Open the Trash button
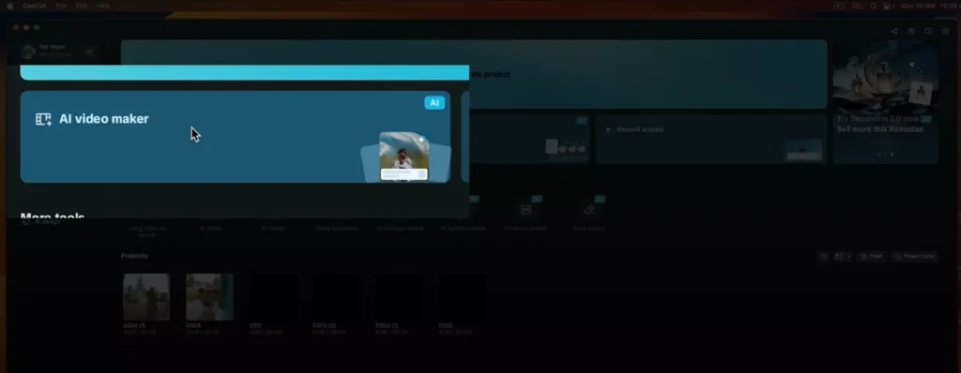The width and height of the screenshot is (961, 373). 872,256
